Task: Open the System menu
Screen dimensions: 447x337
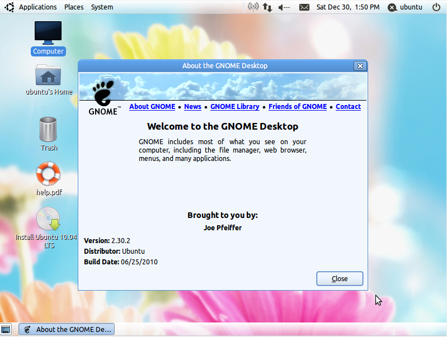Action: click(102, 7)
